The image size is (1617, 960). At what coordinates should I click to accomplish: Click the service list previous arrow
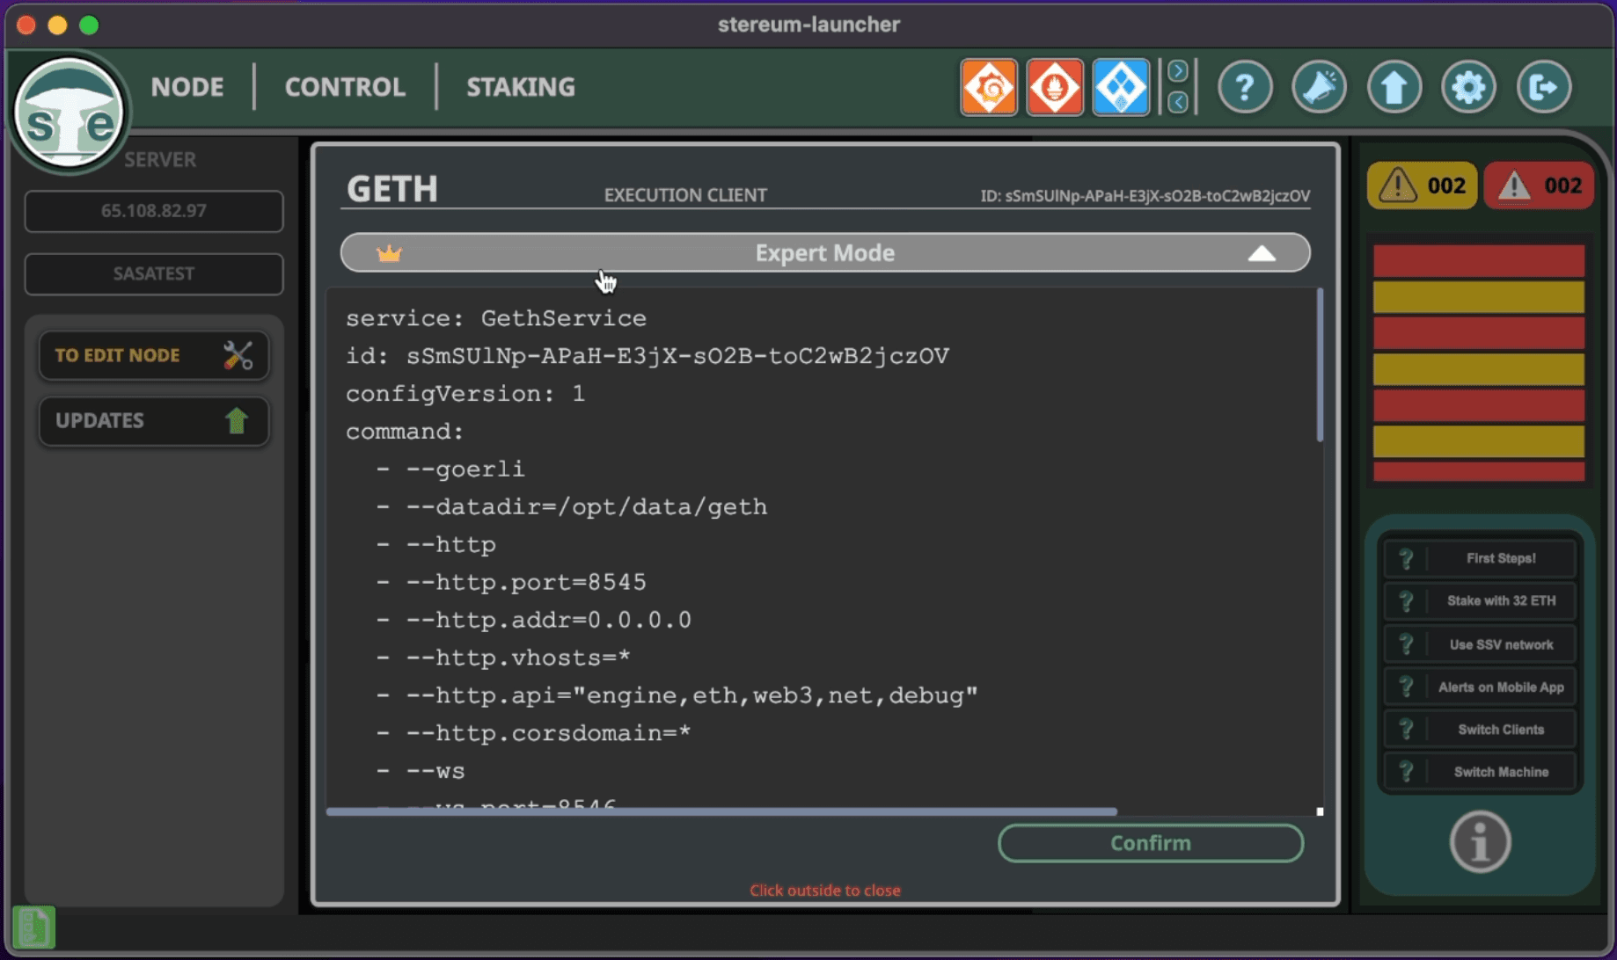tap(1178, 102)
